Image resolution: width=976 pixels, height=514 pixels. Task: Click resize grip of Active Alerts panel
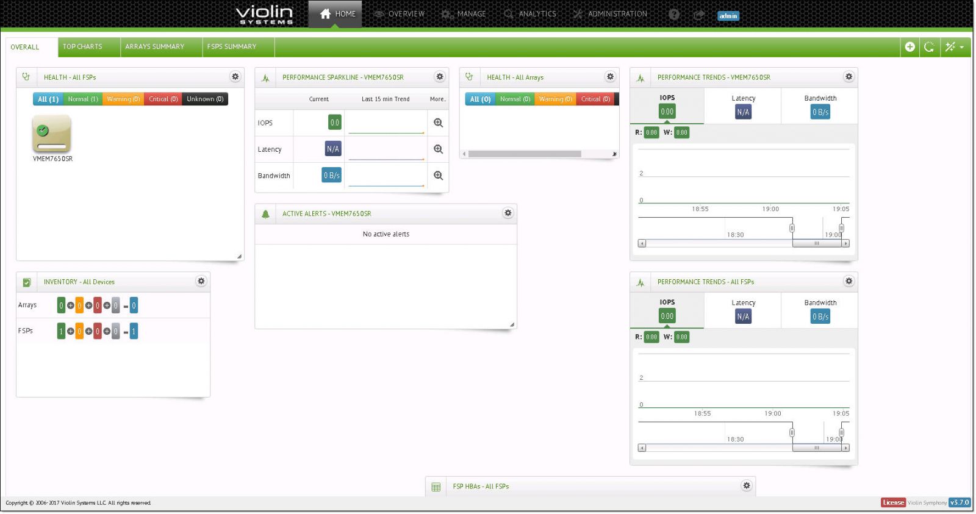[x=512, y=324]
